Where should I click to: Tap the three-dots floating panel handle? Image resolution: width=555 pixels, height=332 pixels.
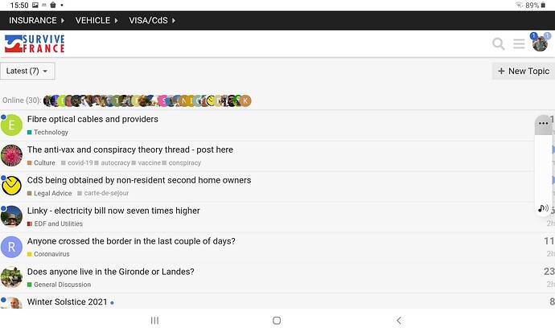[x=543, y=124]
